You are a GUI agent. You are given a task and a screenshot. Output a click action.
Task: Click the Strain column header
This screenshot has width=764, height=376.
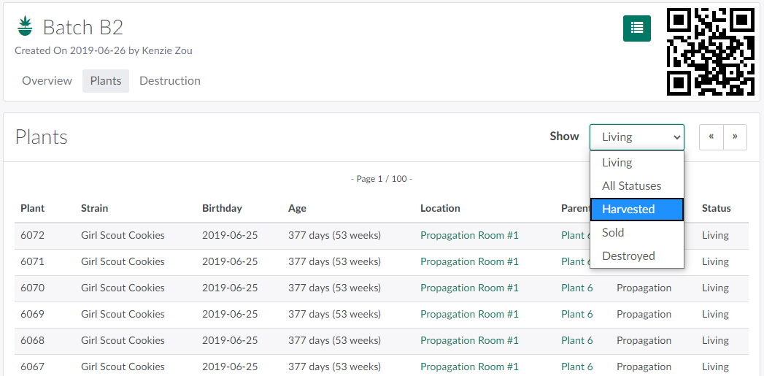[x=94, y=208]
